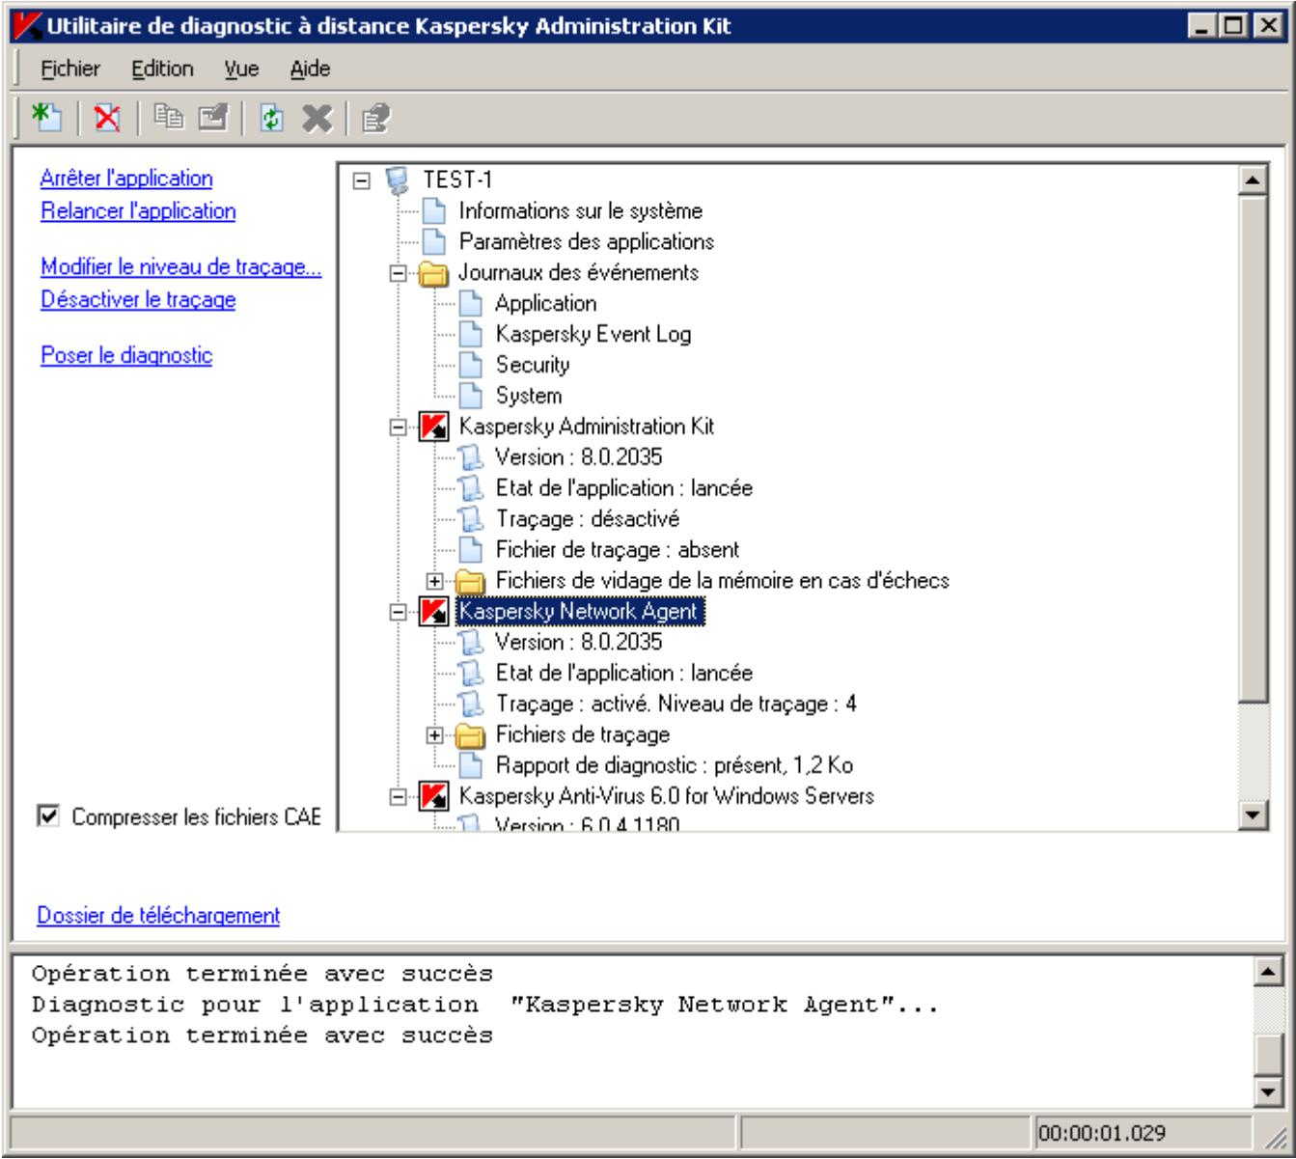Viewport: 1296px width, 1159px height.
Task: Select Fichier de traçage : absent row
Action: [618, 550]
